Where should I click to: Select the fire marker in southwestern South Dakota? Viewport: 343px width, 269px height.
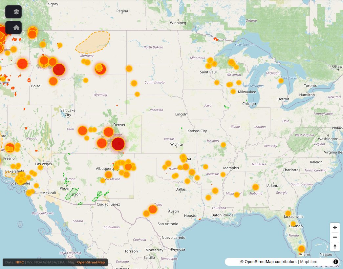pos(137,94)
